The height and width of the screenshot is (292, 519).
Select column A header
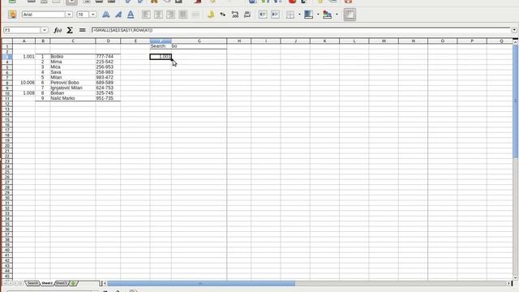point(24,41)
